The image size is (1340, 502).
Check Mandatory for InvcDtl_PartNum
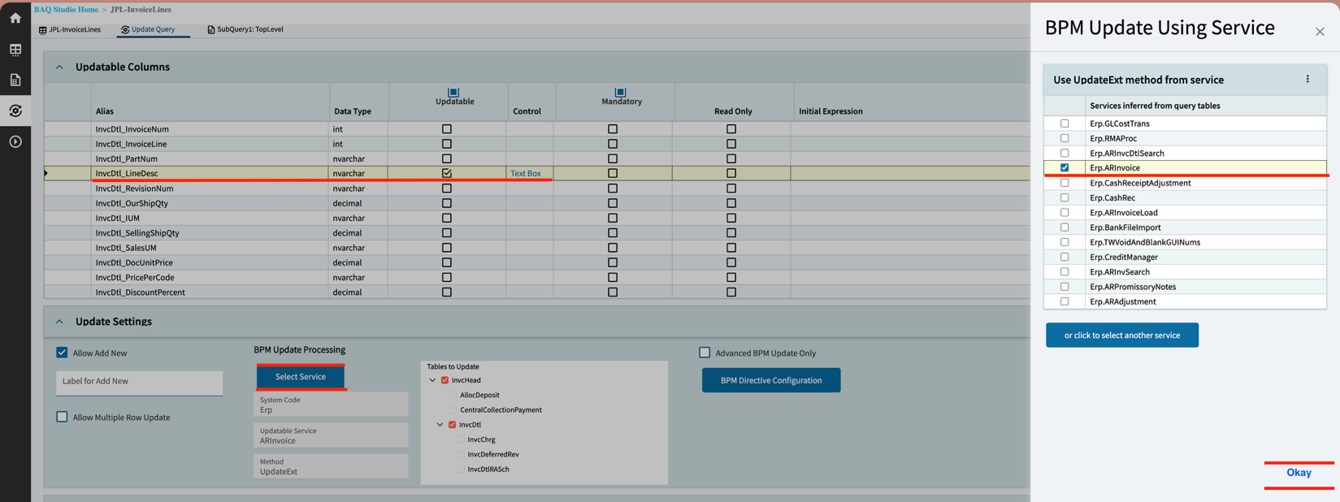point(613,158)
